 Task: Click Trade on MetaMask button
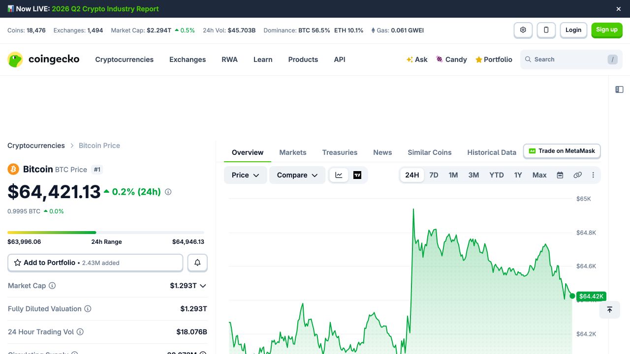click(562, 151)
